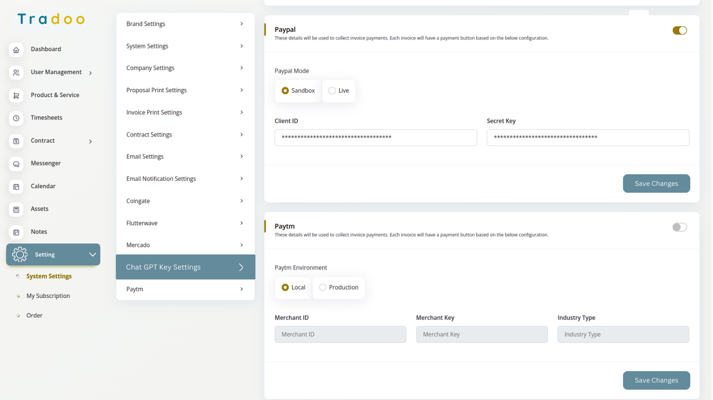This screenshot has height=400, width=713.
Task: Click the Product & Service cart icon
Action: pos(16,95)
